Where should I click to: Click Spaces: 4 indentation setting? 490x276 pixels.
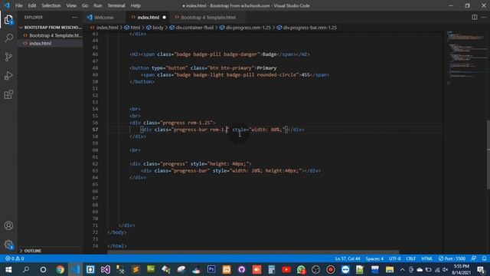click(374, 258)
